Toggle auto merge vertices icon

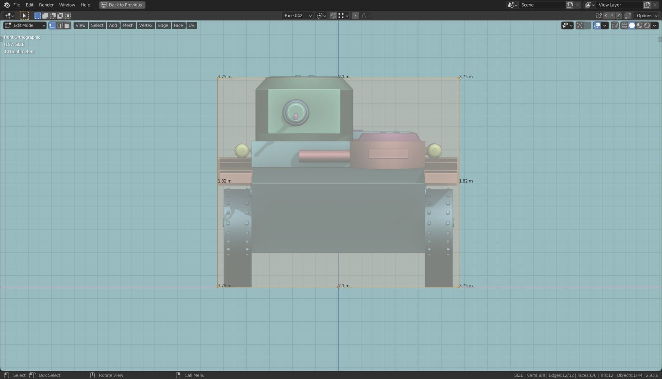coord(628,15)
